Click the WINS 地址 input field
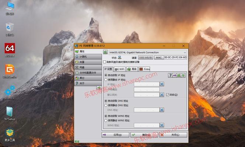Screen dimensions: 245x147 point(147,125)
